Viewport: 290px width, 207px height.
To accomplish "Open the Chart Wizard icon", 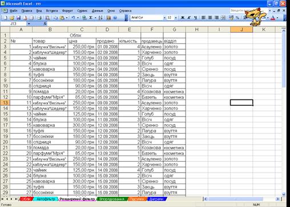I will click(x=108, y=18).
